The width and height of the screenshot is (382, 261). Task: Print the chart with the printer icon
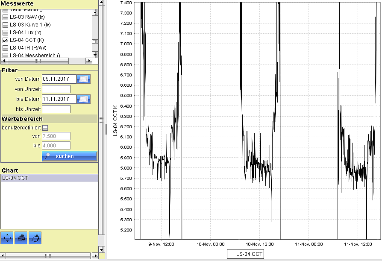[x=21, y=238]
